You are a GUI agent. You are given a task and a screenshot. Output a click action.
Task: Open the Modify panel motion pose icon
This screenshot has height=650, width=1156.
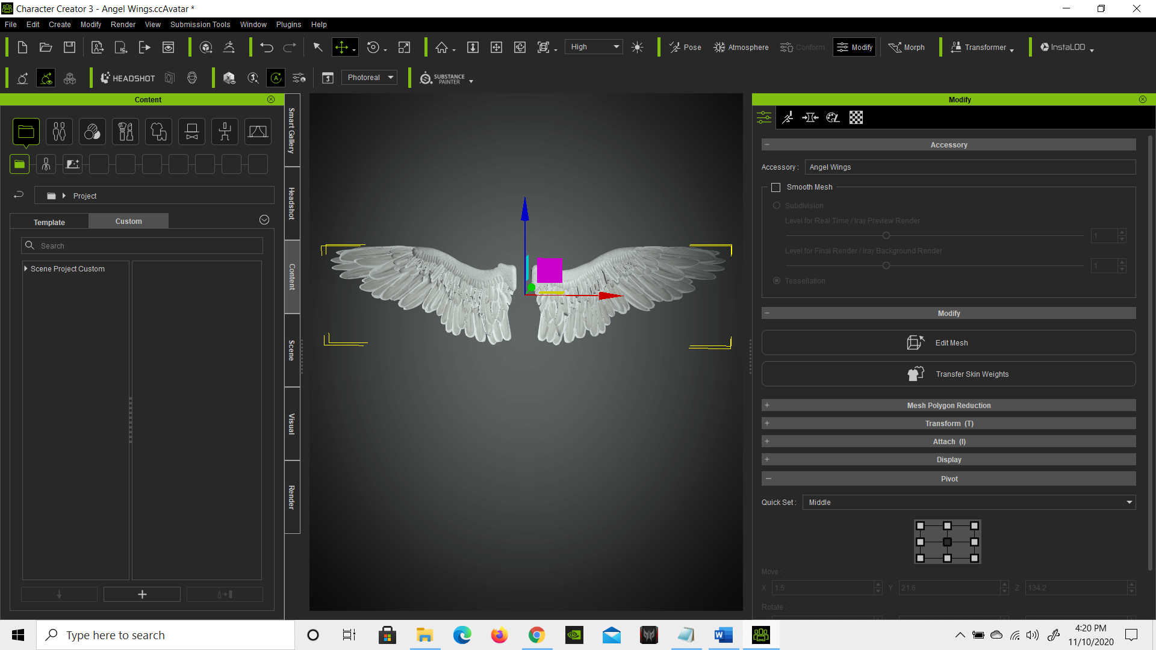(788, 117)
